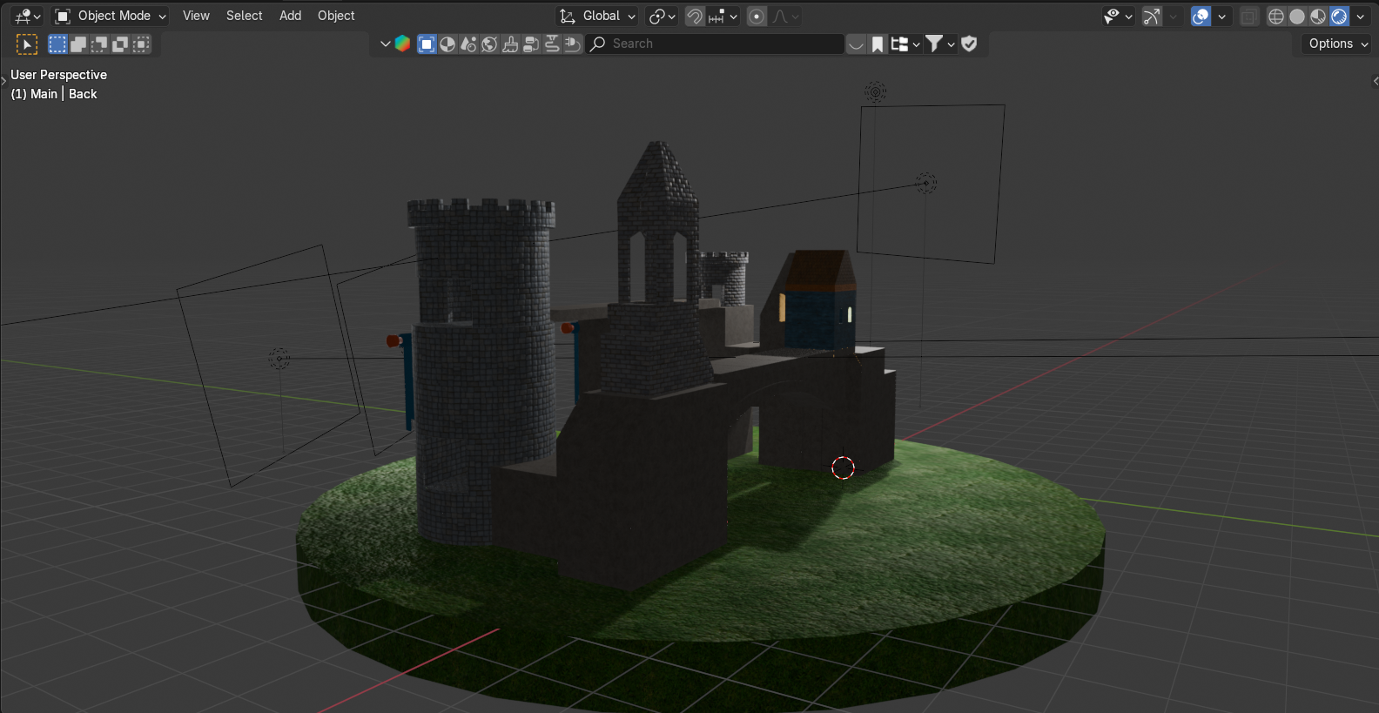
Task: Choose set new selection mode icon
Action: (x=57, y=44)
